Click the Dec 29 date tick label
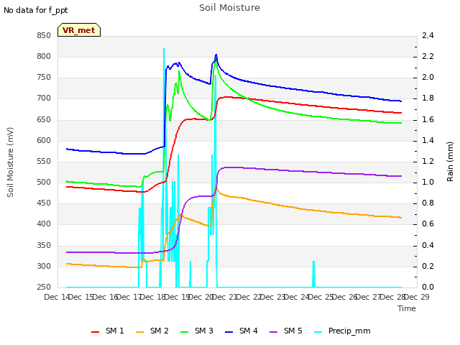The image size is (460, 345). coord(417,297)
